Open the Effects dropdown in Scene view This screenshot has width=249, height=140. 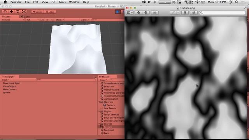60,20
